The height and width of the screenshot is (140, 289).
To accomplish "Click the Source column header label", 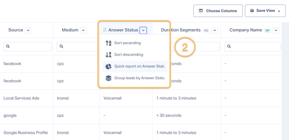I will point(16,30).
